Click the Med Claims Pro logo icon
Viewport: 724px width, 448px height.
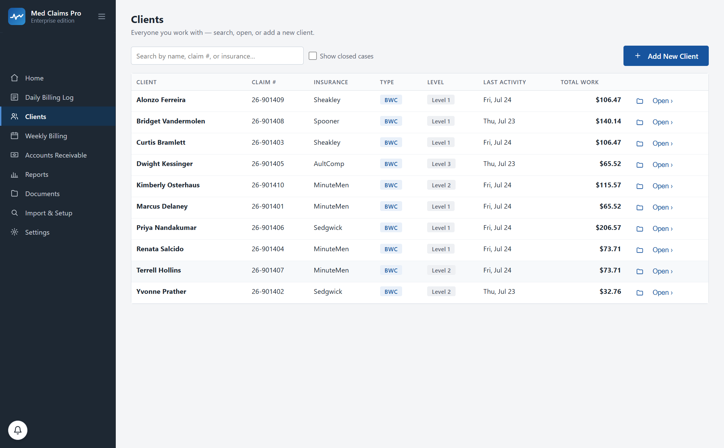17,17
